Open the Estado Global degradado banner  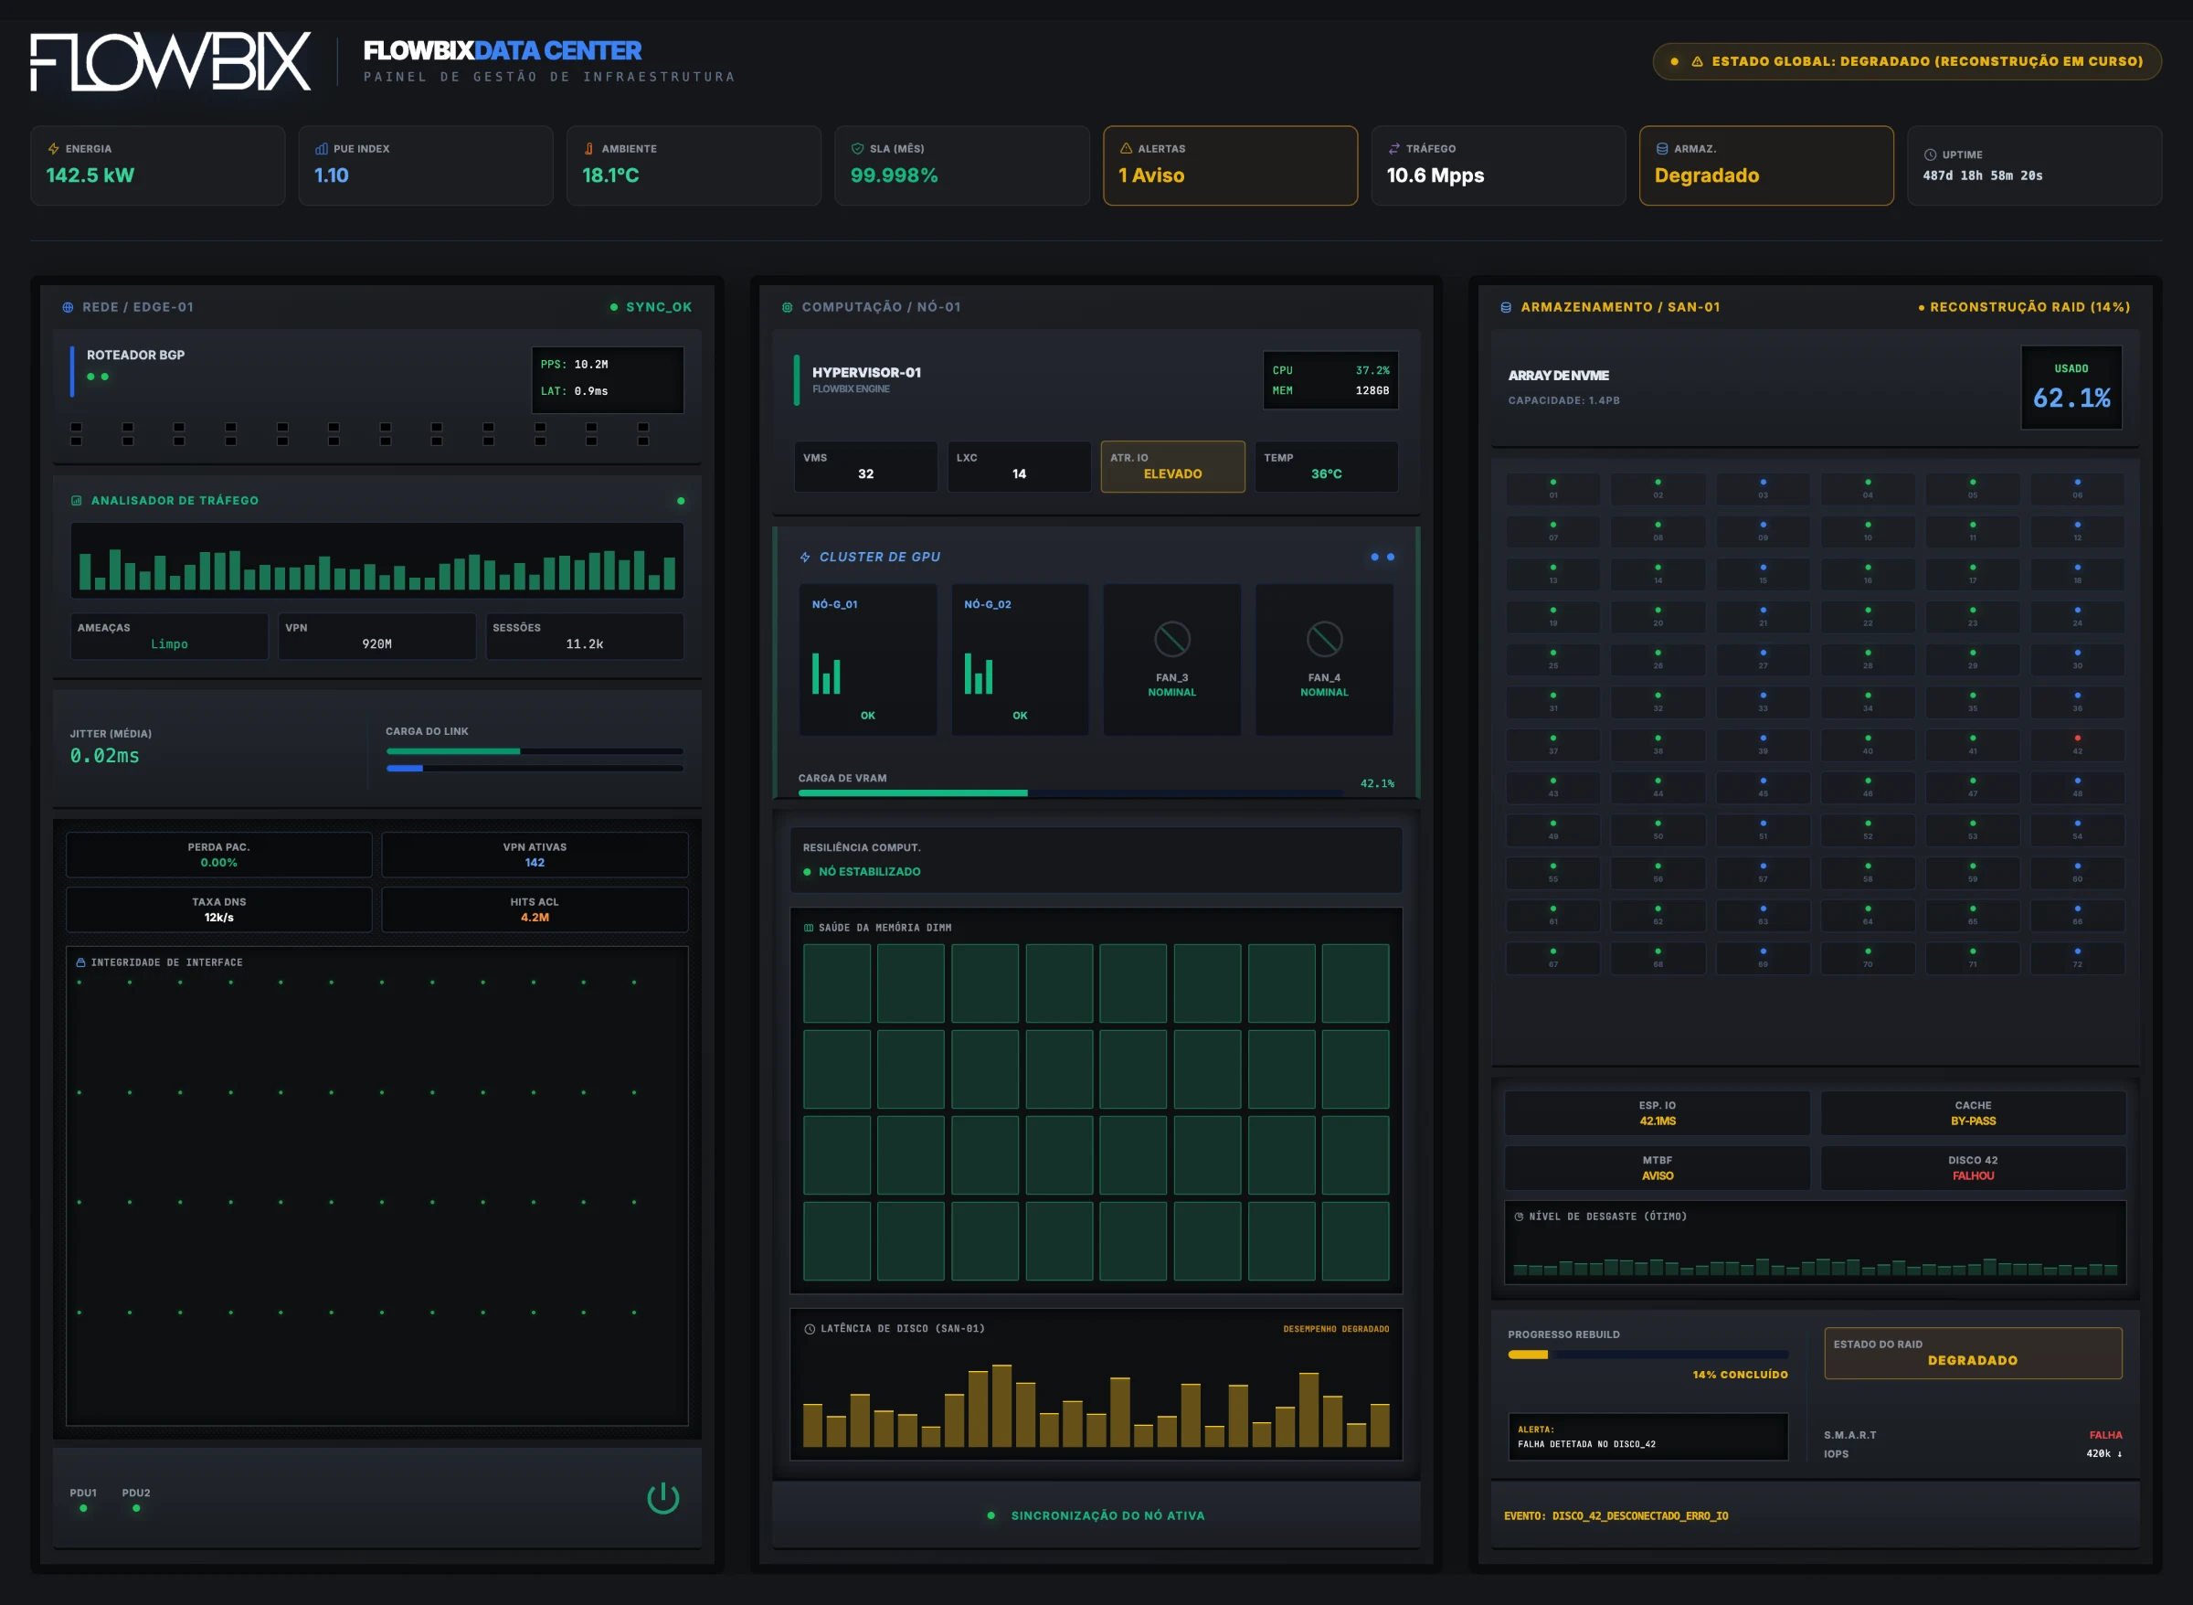[x=1906, y=61]
